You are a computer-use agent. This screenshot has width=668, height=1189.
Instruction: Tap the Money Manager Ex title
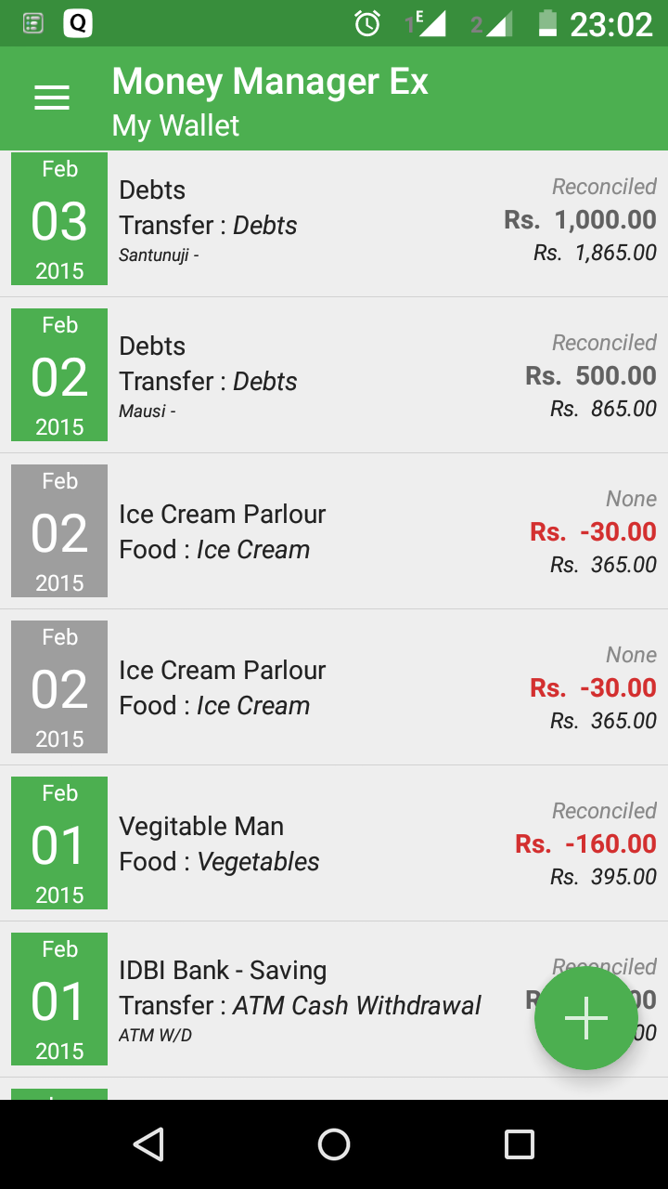[x=270, y=82]
